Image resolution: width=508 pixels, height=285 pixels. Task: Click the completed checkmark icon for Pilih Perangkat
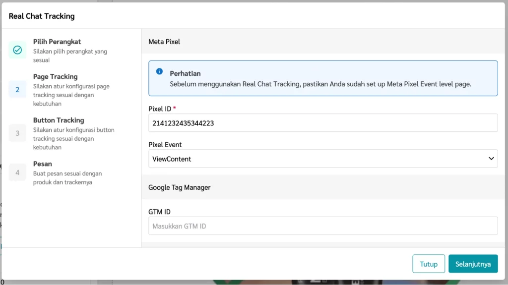tap(17, 50)
